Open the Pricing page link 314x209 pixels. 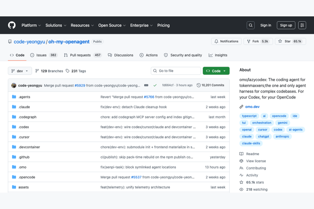click(x=163, y=25)
